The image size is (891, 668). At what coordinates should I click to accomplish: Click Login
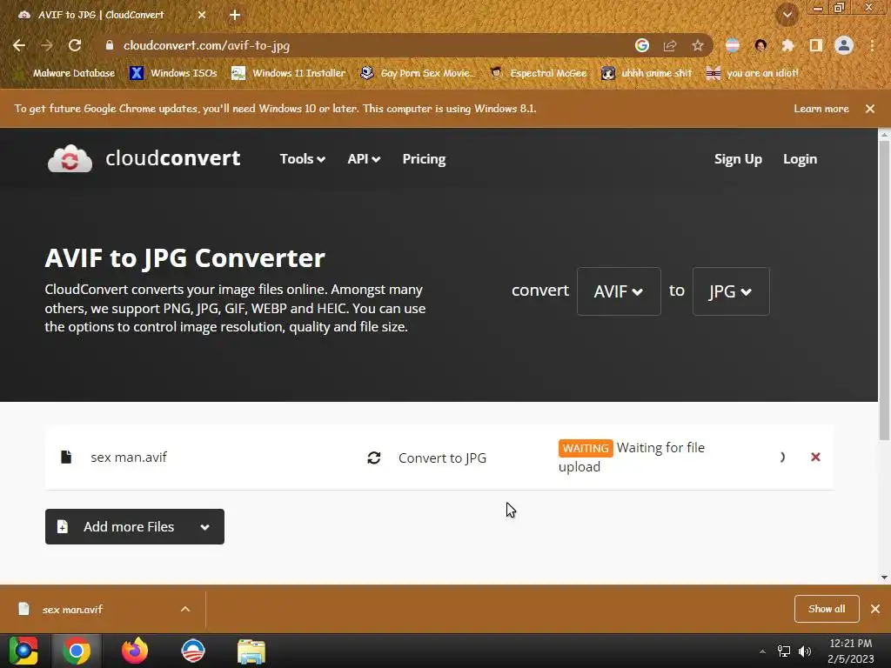click(x=801, y=159)
